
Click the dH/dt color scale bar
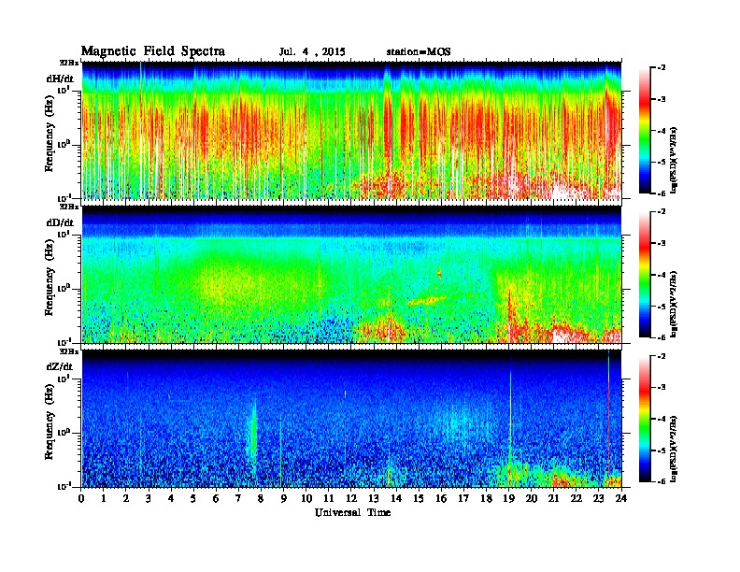point(645,130)
